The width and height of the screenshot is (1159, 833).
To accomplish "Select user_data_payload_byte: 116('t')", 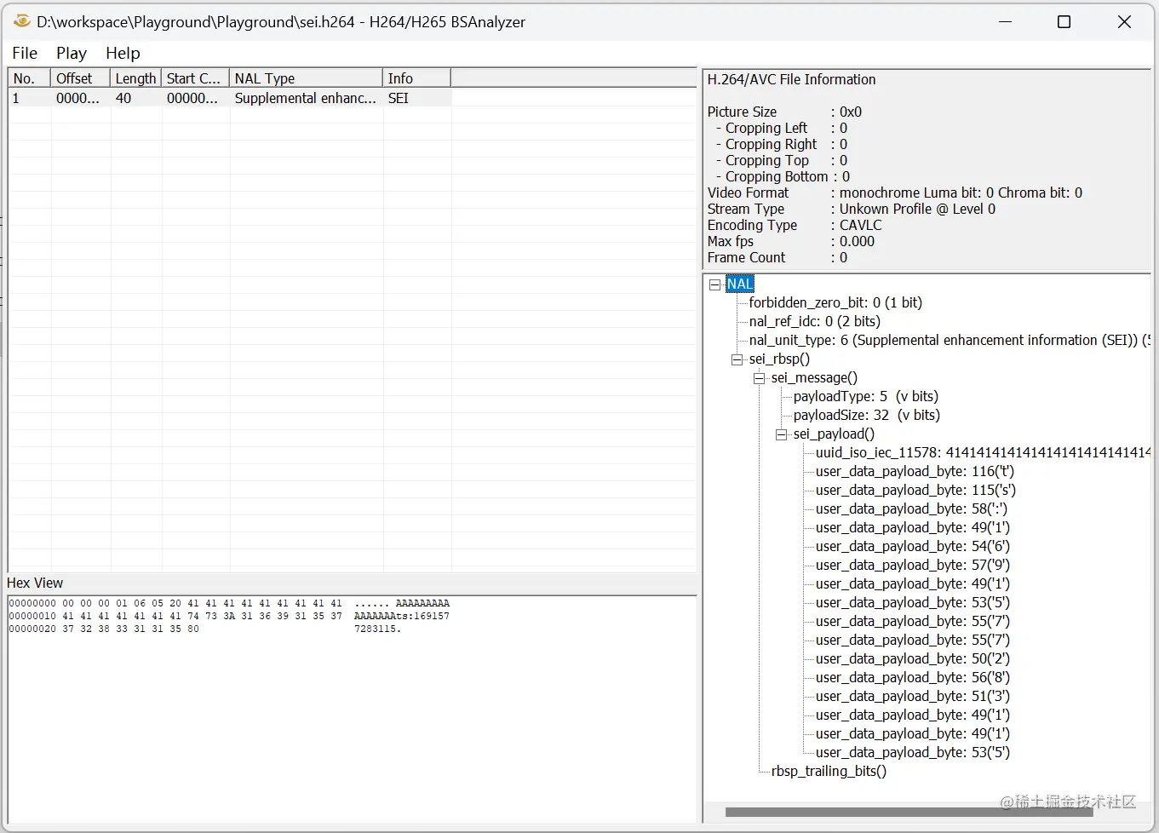I will click(915, 472).
